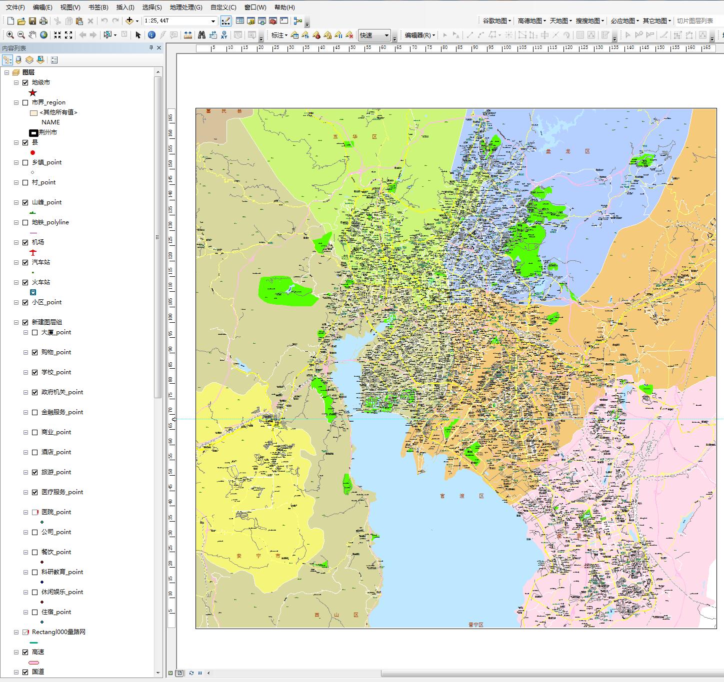Enable the 大厦_point layer checkbox
This screenshot has height=682, width=724.
coord(35,332)
